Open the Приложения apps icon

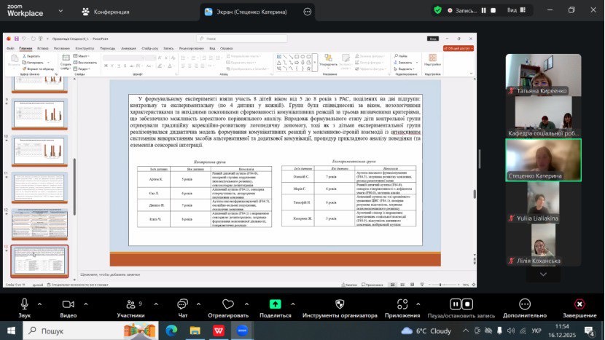coord(402,304)
